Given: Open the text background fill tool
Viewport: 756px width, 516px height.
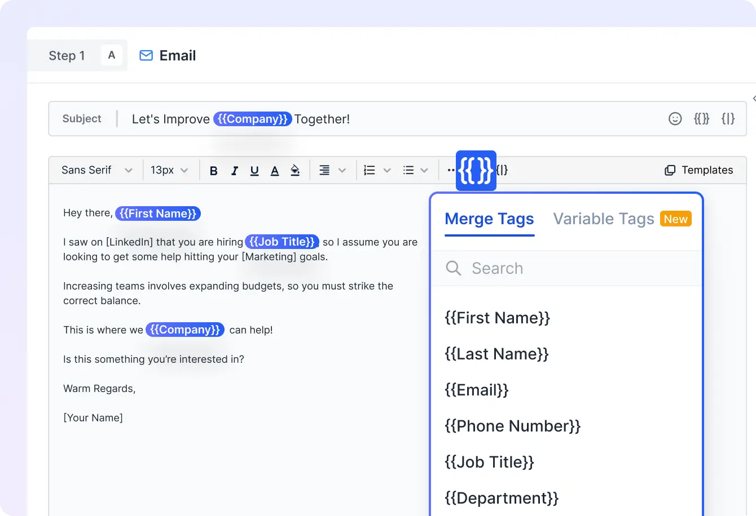Looking at the screenshot, I should coord(295,170).
